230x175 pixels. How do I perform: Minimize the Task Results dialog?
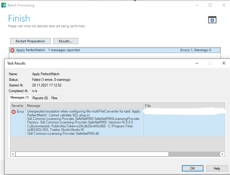pyautogui.click(x=197, y=63)
